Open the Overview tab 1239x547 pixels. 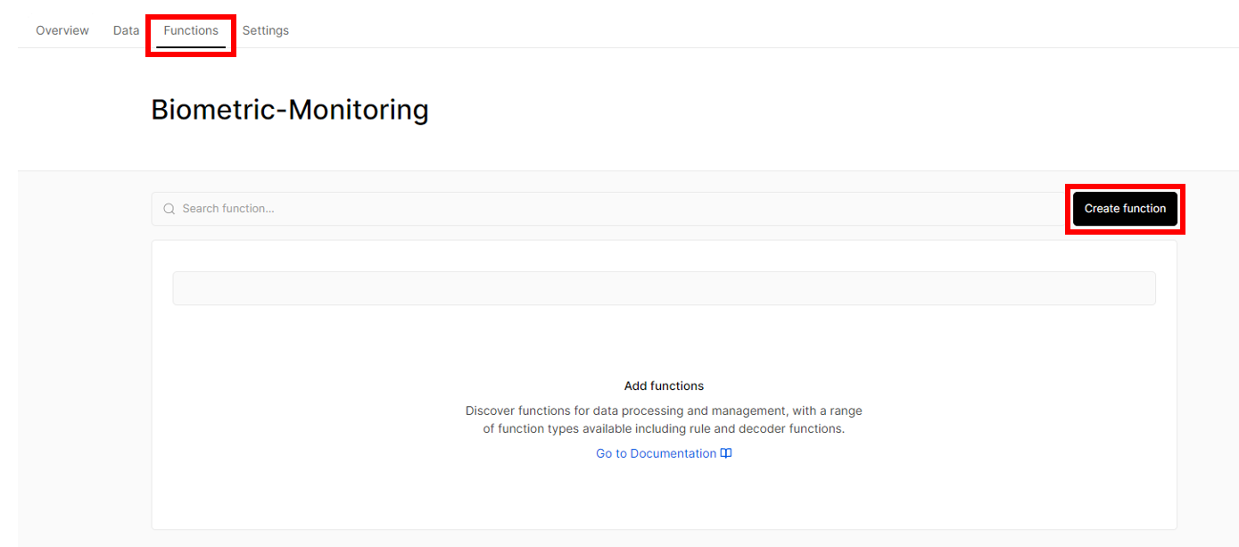(62, 30)
